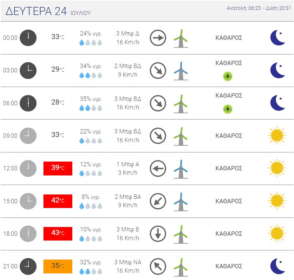Image resolution: width=294 pixels, height=280 pixels.
Task: Click the 8% humidity text at 15:00
Action: [x=91, y=197]
